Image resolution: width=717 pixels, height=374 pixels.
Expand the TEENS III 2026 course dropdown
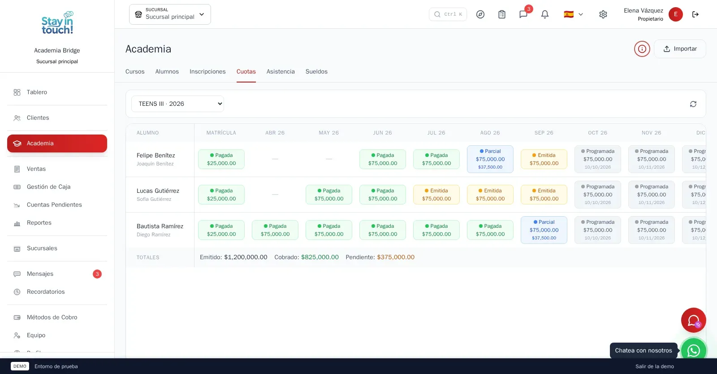pos(177,104)
